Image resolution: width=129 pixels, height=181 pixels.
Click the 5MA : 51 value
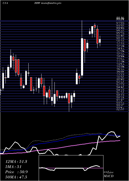click(x=13, y=167)
